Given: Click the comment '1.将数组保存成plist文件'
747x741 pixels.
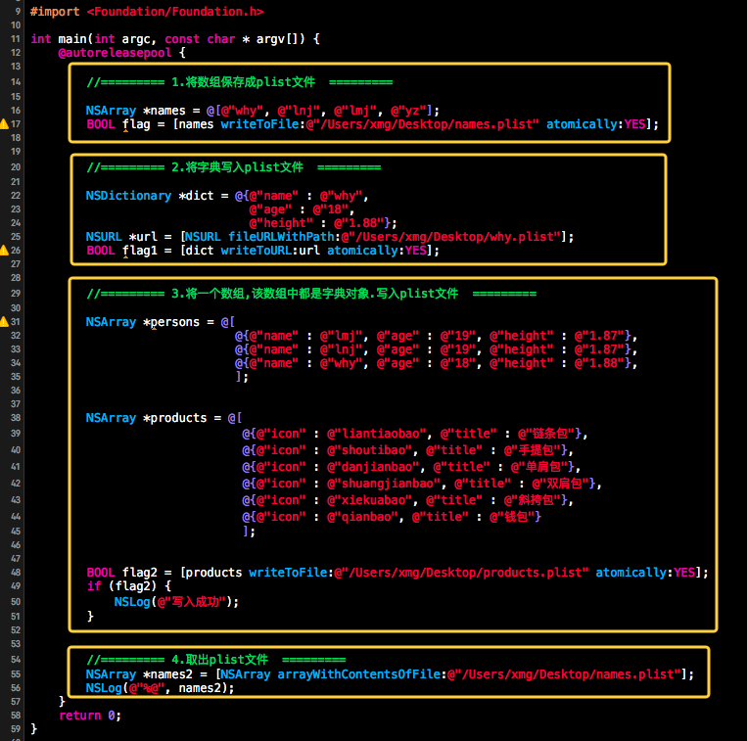Looking at the screenshot, I should [x=243, y=82].
